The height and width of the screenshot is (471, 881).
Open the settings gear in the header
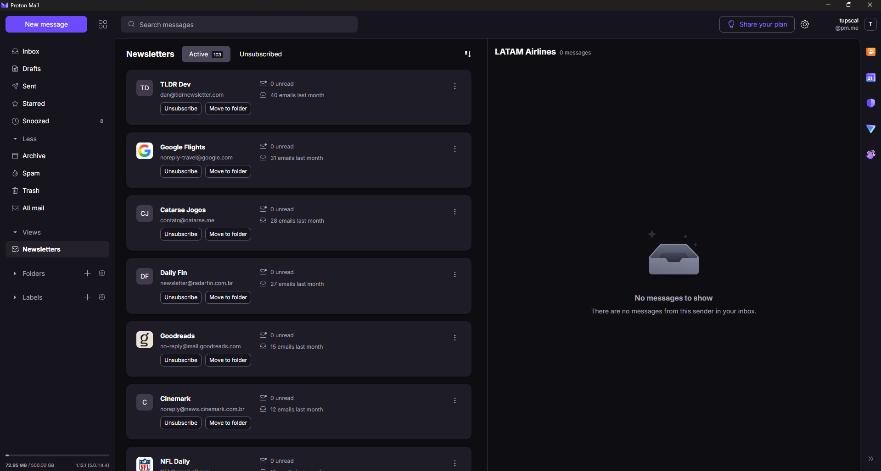coord(805,24)
